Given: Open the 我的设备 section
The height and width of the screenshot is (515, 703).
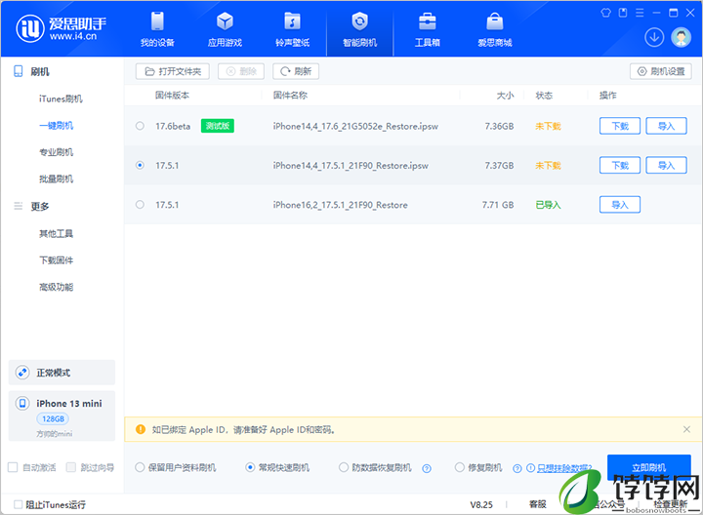Looking at the screenshot, I should tap(157, 29).
